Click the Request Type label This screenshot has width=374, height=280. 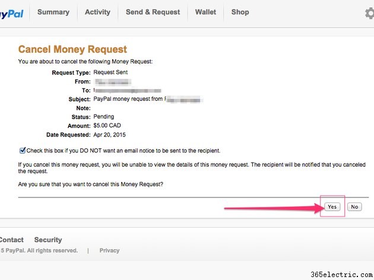[71, 72]
